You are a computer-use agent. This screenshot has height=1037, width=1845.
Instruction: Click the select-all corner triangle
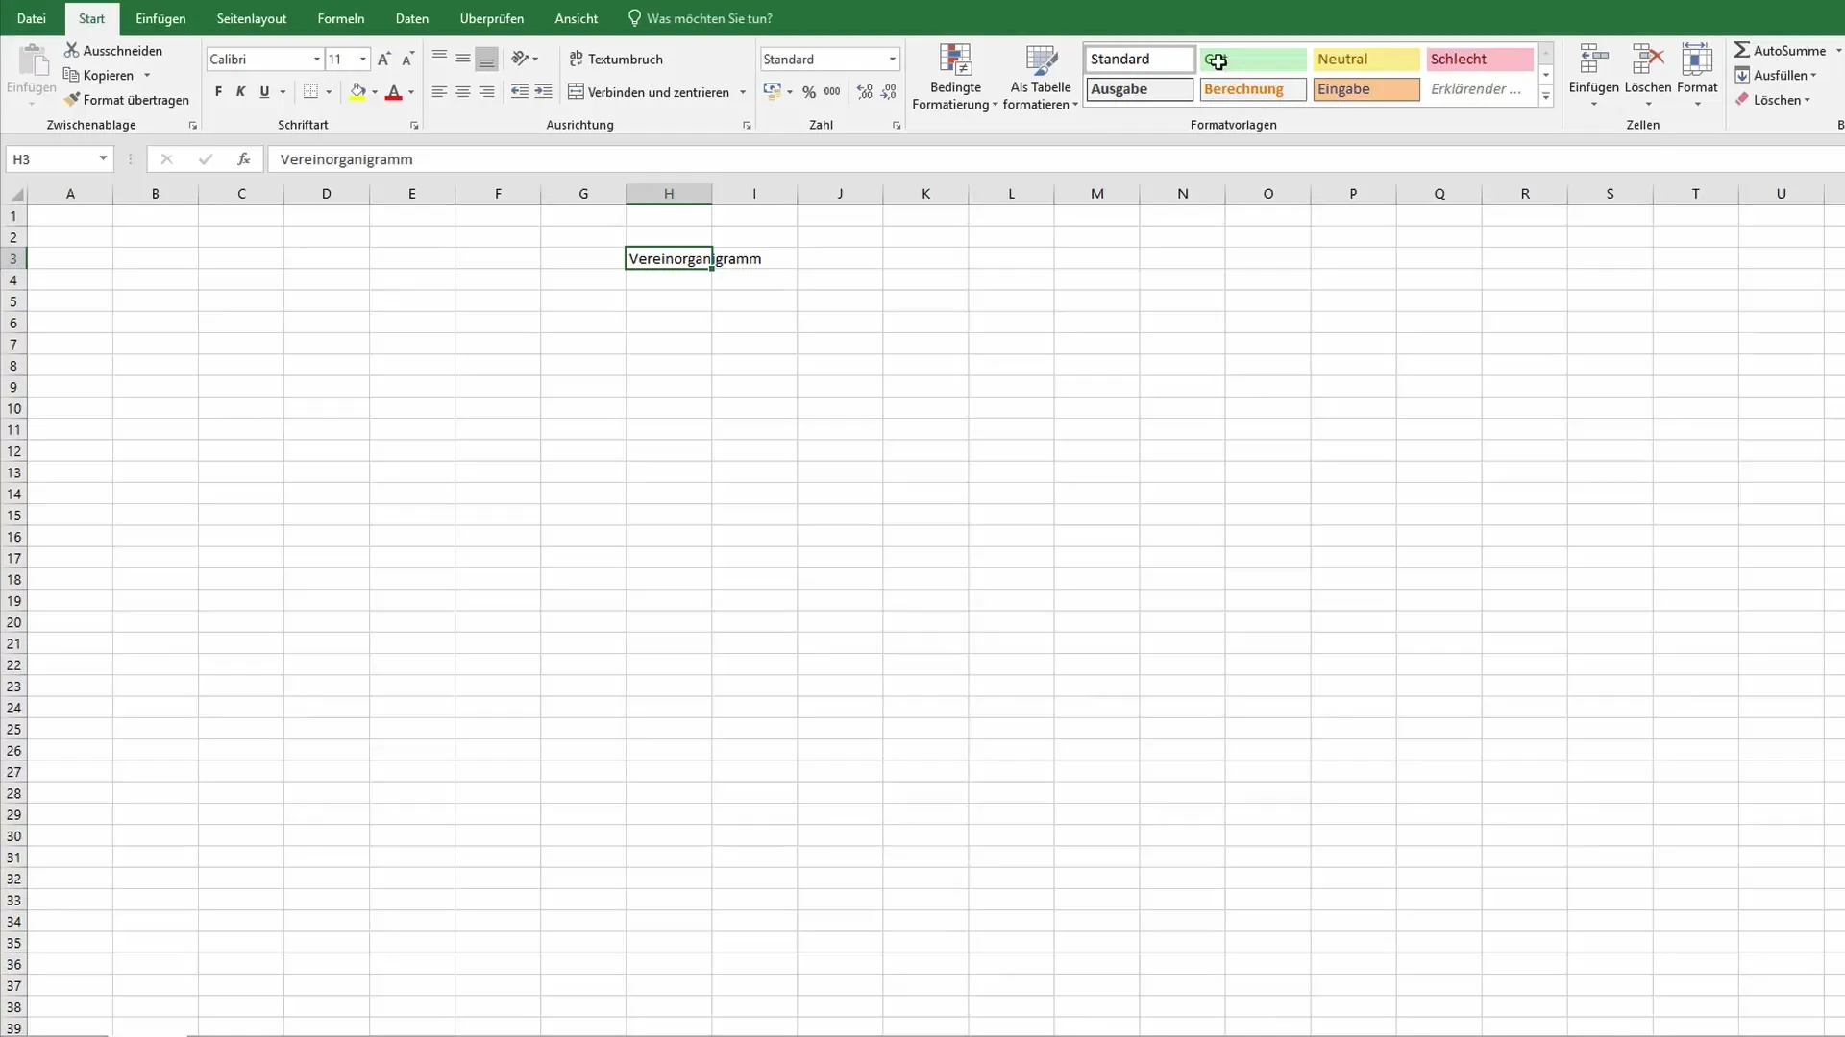[16, 194]
